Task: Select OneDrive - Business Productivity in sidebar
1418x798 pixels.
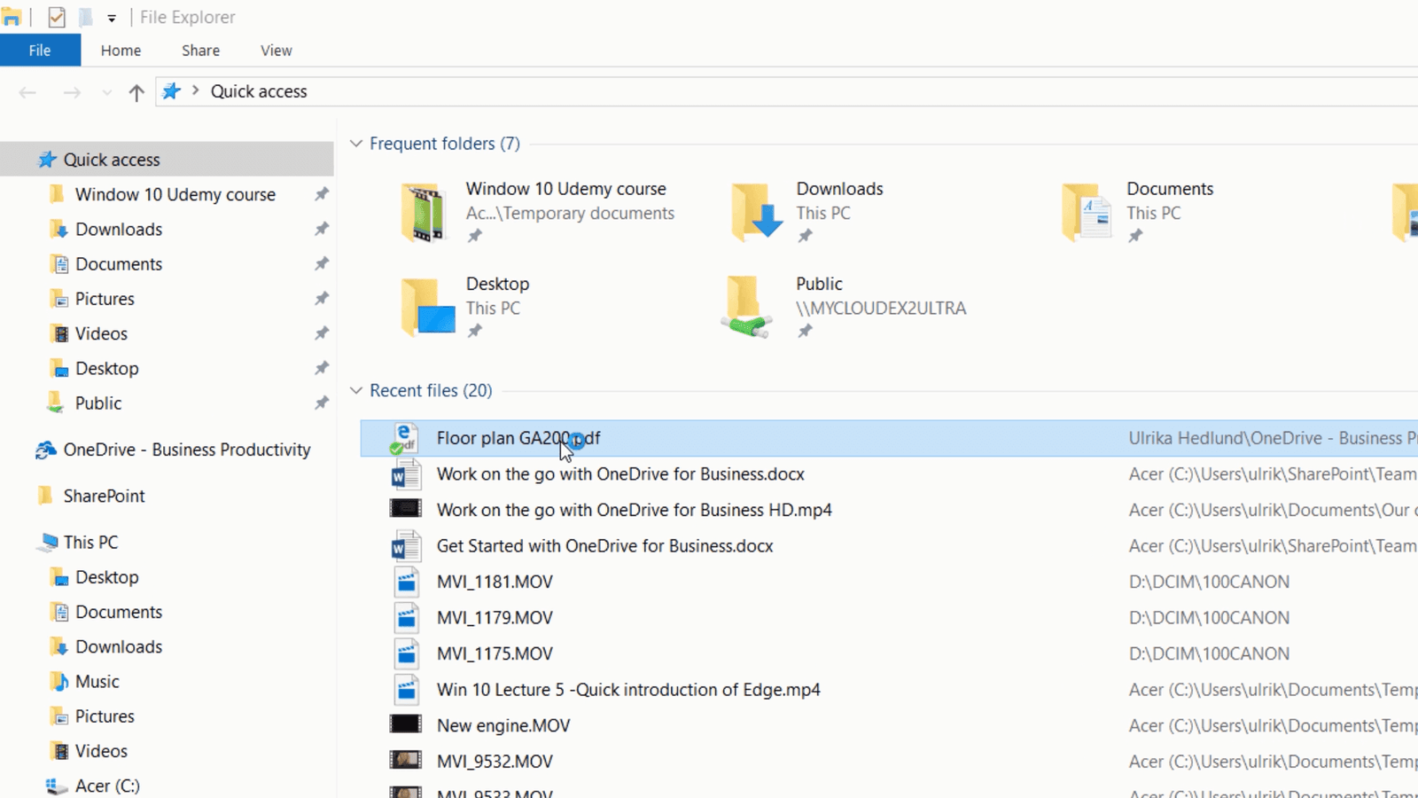Action: tap(186, 450)
